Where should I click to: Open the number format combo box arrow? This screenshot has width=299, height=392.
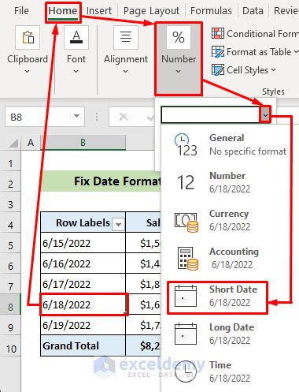pos(265,115)
